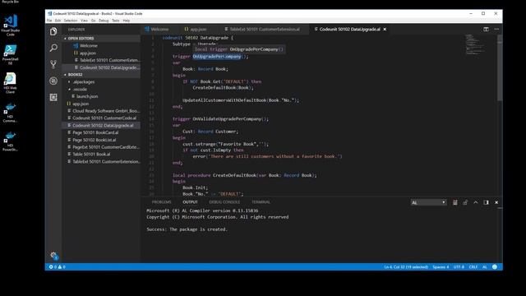The image size is (526, 296).
Task: Open the Help menu
Action: coord(126,21)
